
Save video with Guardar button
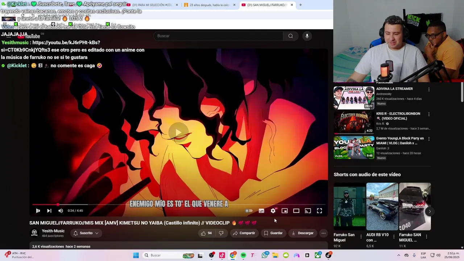tap(273, 233)
